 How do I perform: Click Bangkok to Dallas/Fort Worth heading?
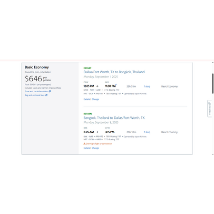[114, 118]
